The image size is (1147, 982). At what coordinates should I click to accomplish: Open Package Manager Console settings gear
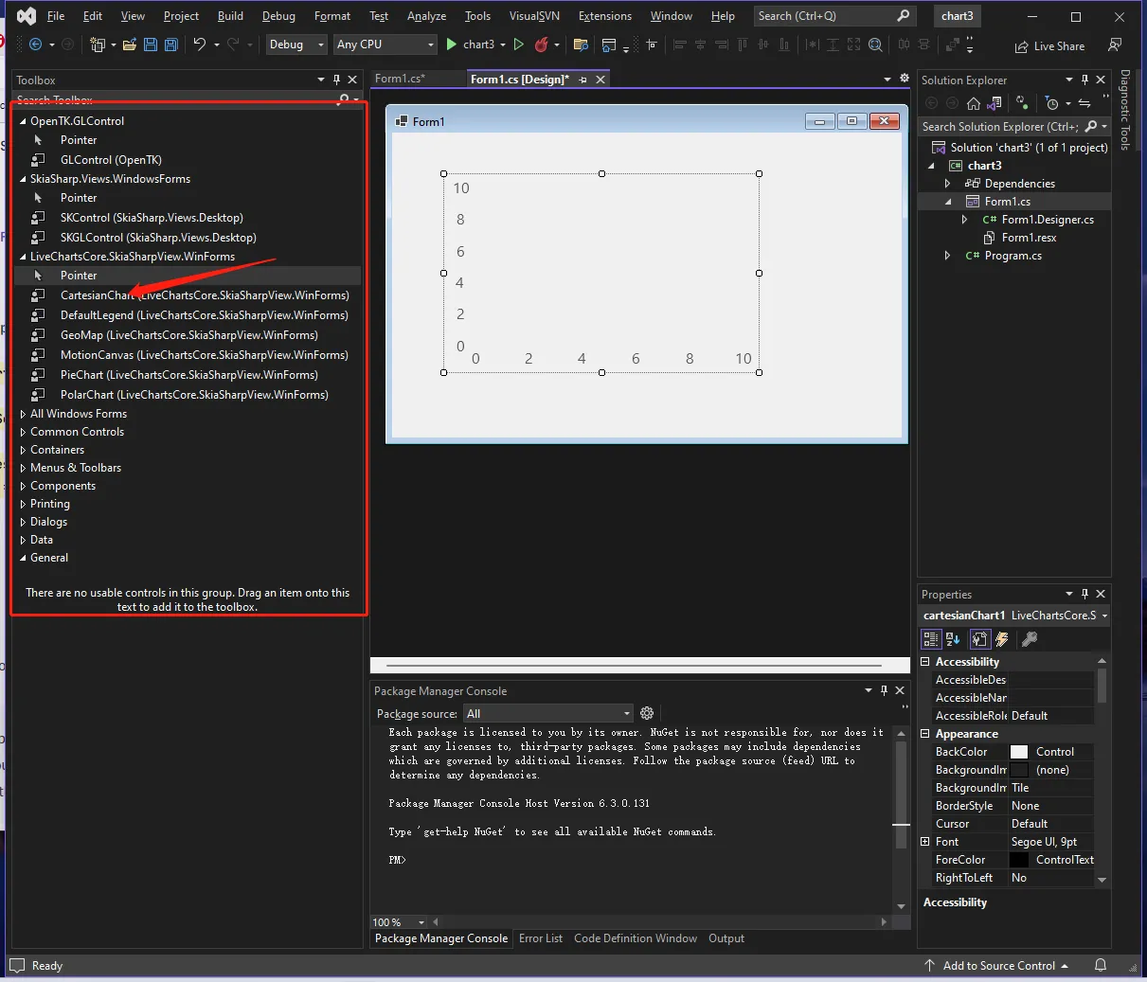point(647,713)
